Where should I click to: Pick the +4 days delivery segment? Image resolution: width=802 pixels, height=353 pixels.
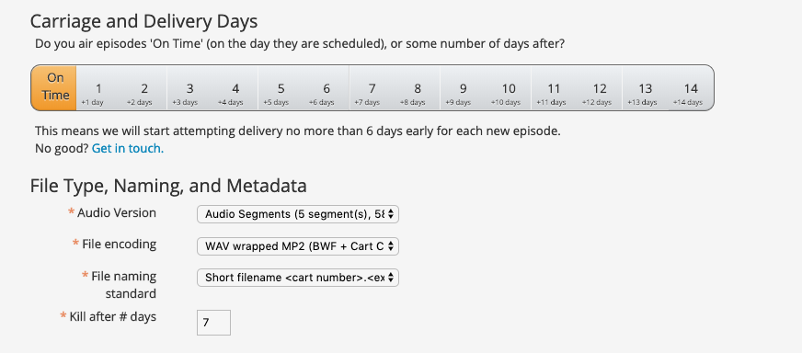235,87
